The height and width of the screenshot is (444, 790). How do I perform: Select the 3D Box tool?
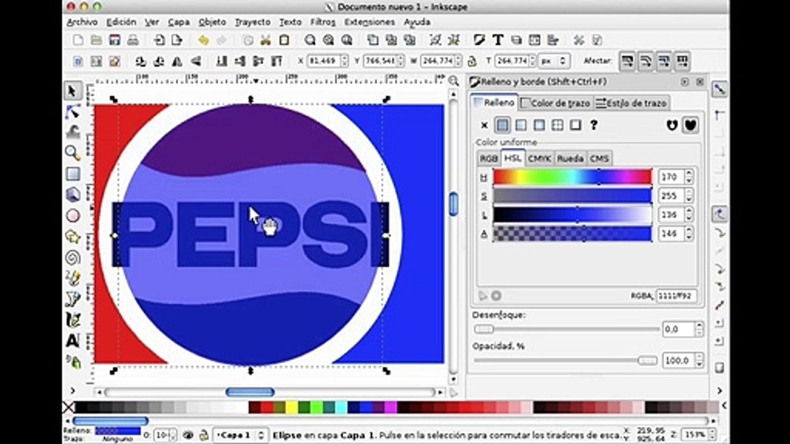point(73,195)
